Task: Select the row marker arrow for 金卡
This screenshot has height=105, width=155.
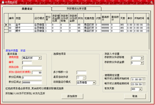Action: tap(6, 25)
